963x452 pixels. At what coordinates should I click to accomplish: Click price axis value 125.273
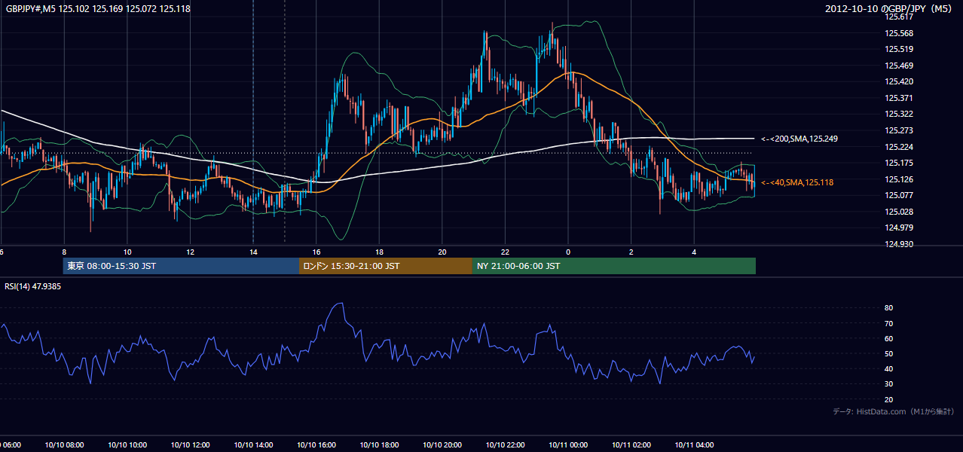900,130
